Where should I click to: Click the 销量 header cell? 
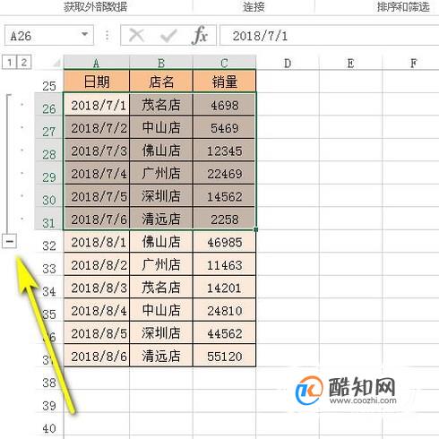(x=225, y=82)
